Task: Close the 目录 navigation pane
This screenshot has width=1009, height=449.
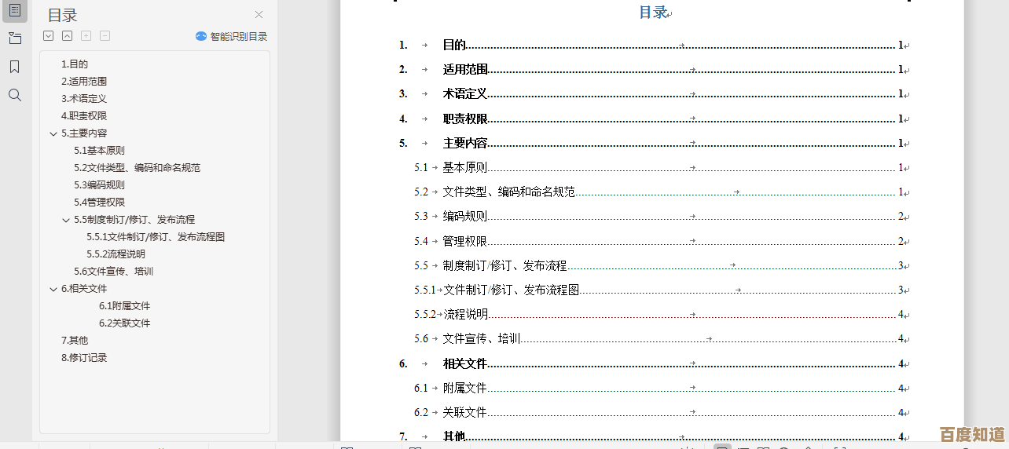Action: (259, 15)
